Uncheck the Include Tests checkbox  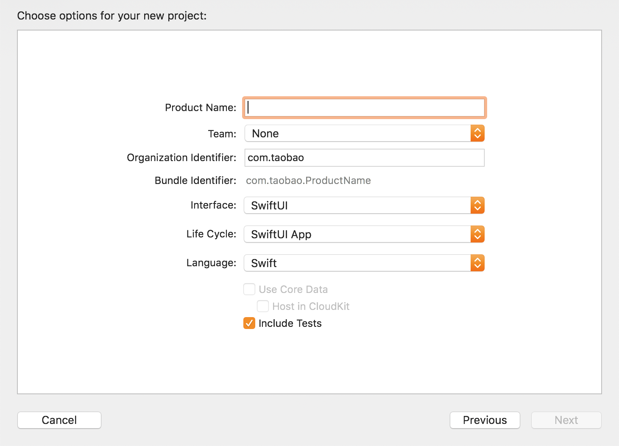pos(249,323)
